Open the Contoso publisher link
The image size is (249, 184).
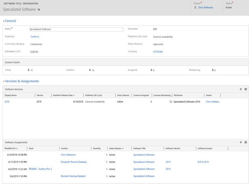35,37
